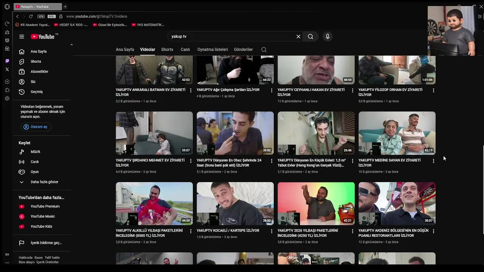Image resolution: width=484 pixels, height=272 pixels.
Task: Switch to the Shorts channel tab
Action: pos(167,49)
